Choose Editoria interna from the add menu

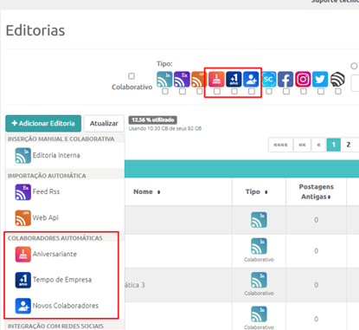click(x=65, y=155)
